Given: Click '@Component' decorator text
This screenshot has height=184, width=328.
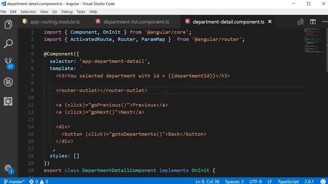Looking at the screenshot, I should tap(58, 54).
